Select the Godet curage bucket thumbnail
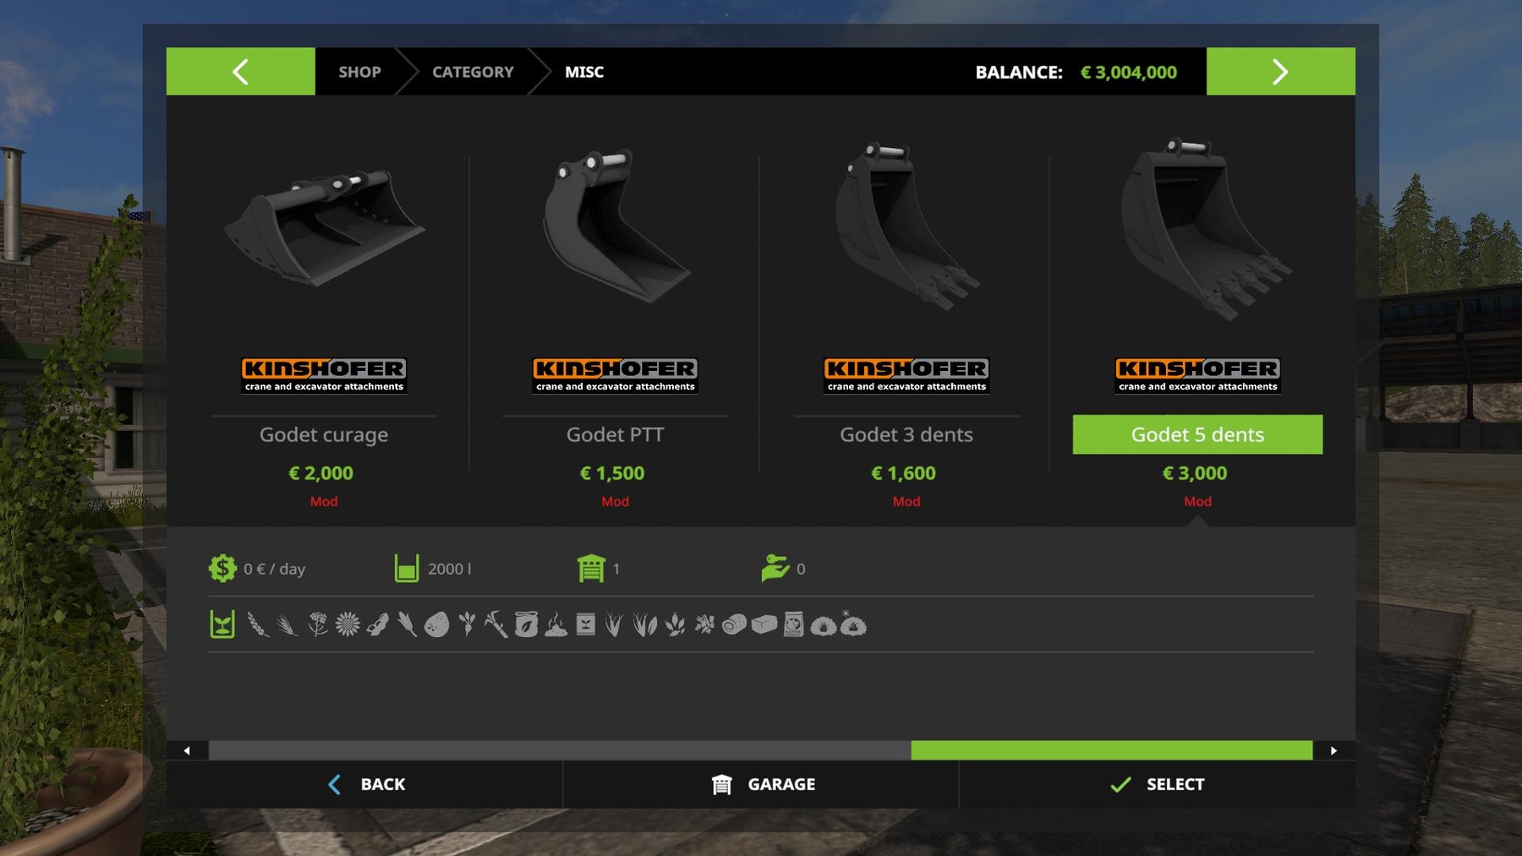1522x856 pixels. click(324, 228)
